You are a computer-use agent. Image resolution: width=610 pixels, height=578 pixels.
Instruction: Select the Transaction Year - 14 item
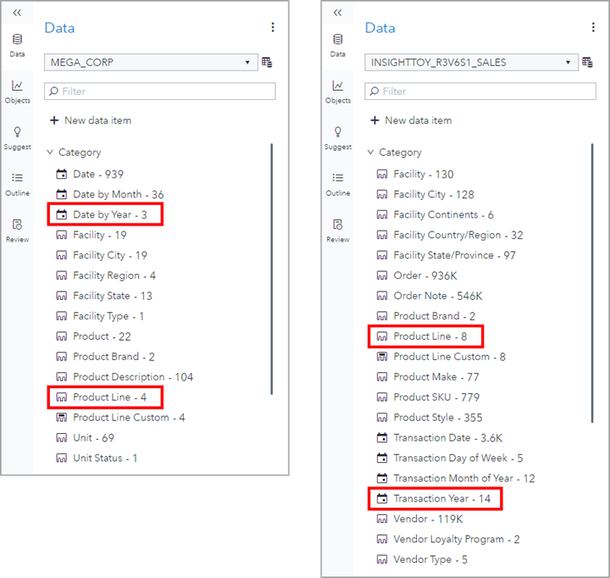(441, 498)
